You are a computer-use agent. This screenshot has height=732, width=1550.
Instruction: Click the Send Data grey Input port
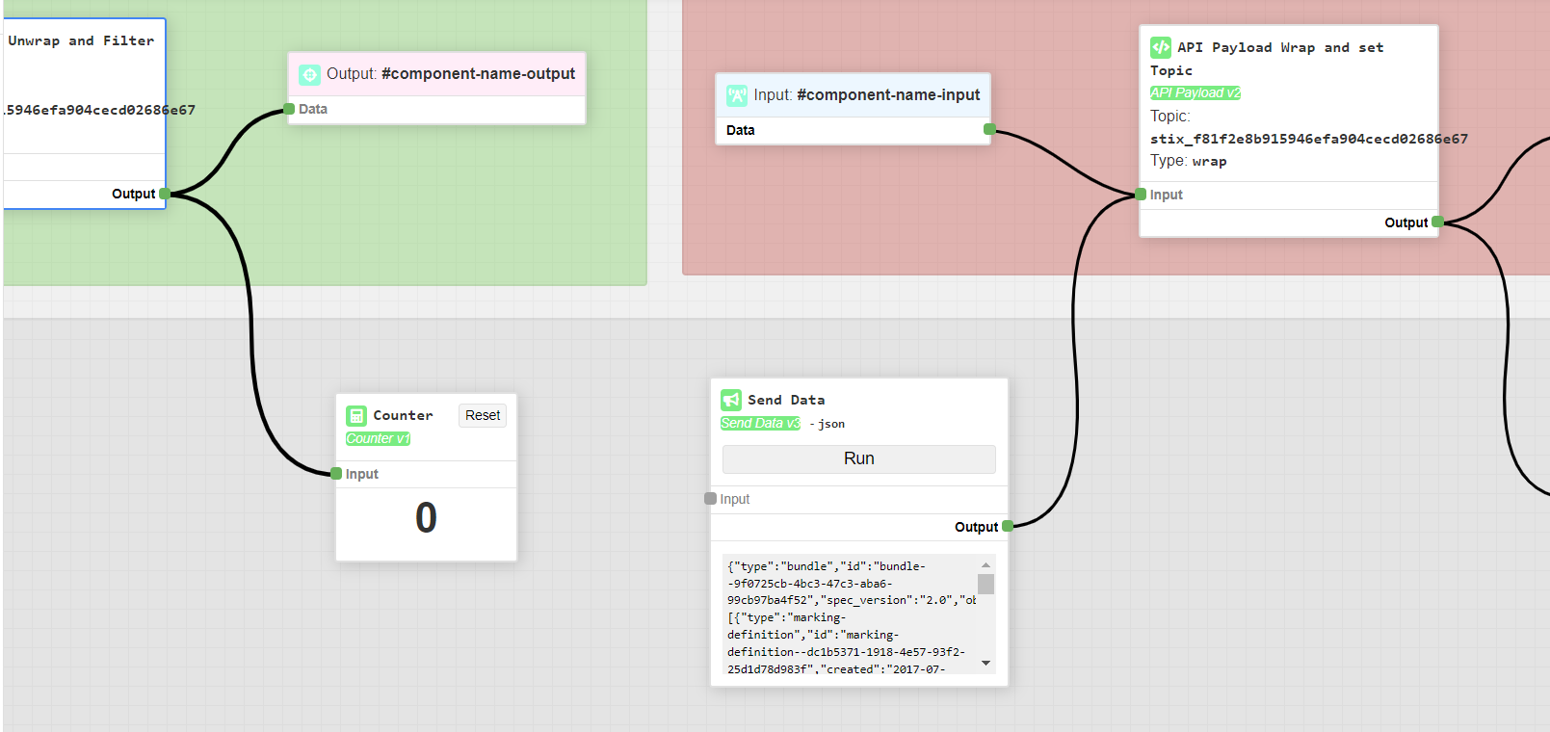(x=710, y=499)
